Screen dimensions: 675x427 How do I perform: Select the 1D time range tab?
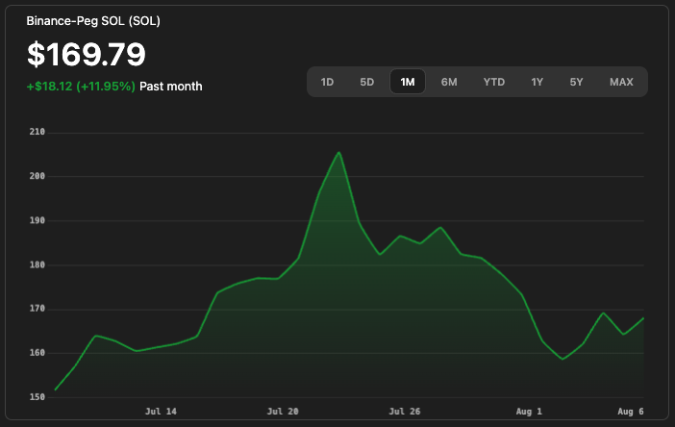pyautogui.click(x=327, y=82)
